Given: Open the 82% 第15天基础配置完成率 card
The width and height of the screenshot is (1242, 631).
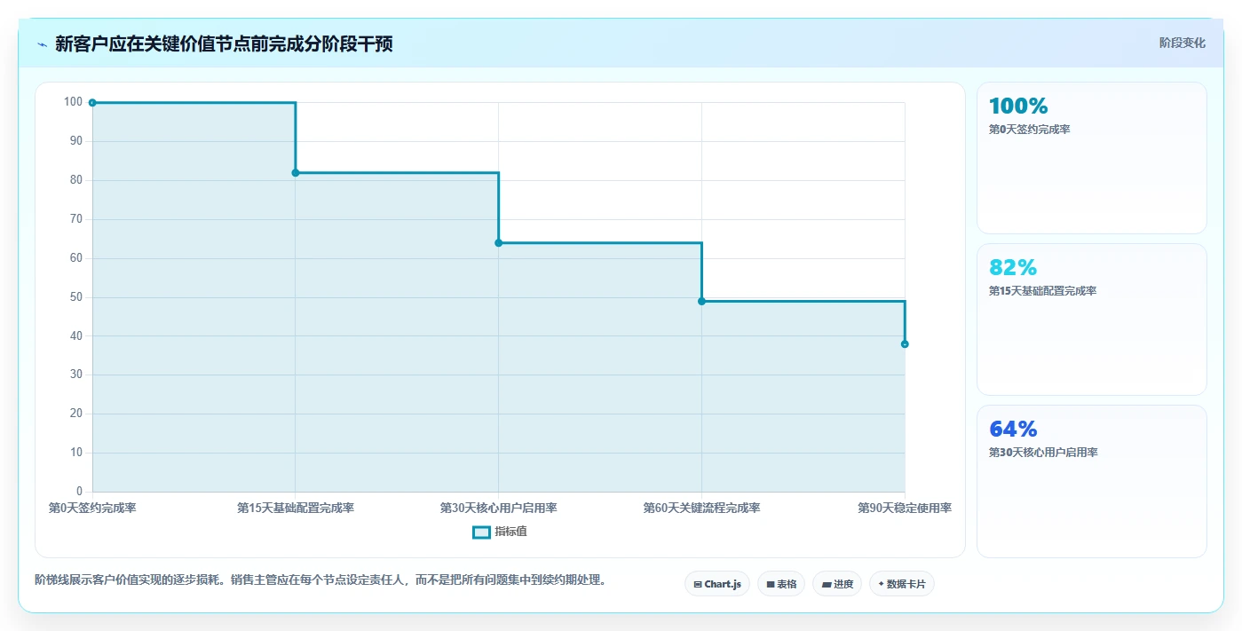Looking at the screenshot, I should pyautogui.click(x=1092, y=319).
